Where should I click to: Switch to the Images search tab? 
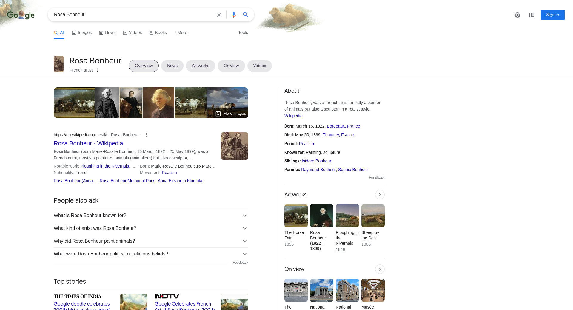coord(82,33)
